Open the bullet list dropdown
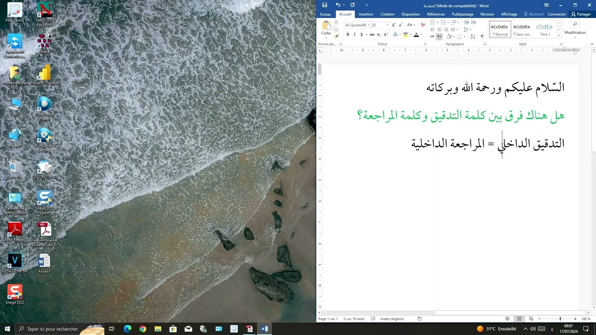 tap(437, 22)
